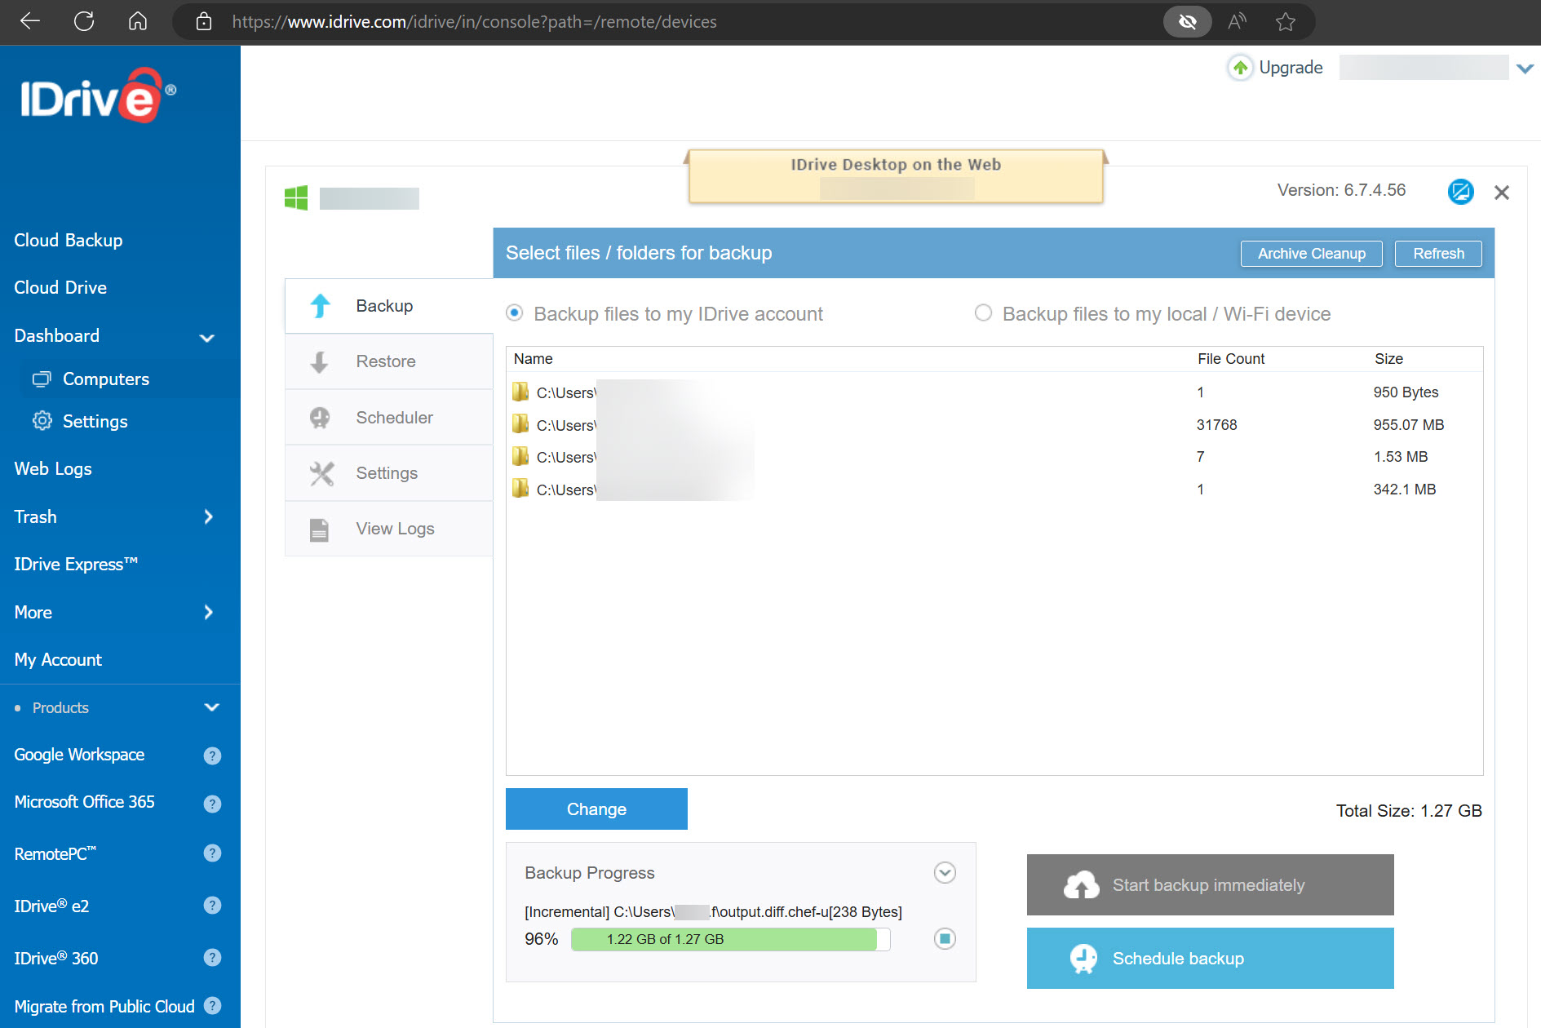Click the Migrate from Public Cloud help icon
Image resolution: width=1541 pixels, height=1028 pixels.
(x=212, y=1006)
